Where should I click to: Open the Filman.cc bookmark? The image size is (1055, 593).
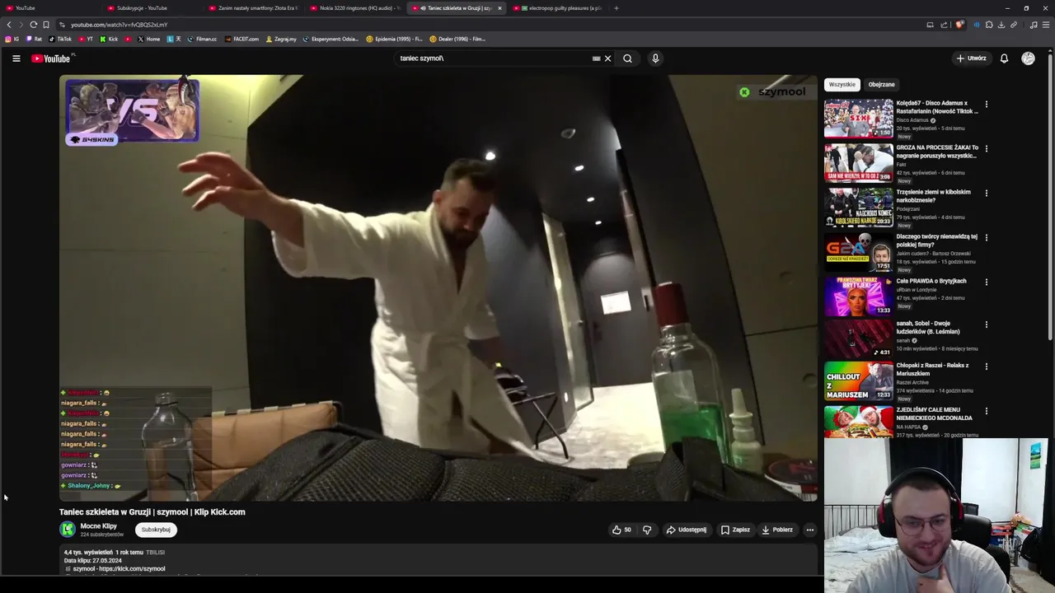click(x=202, y=39)
